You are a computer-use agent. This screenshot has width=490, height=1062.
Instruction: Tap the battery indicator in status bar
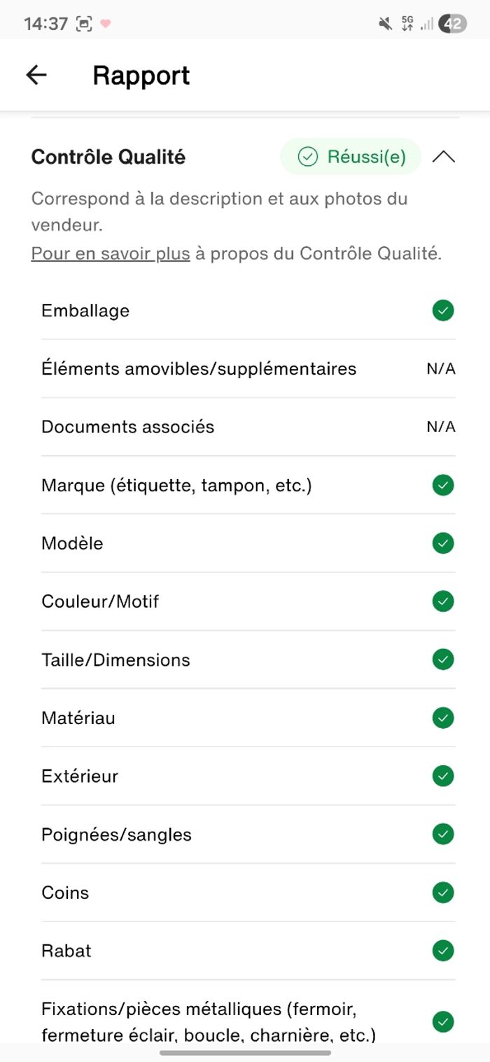coord(452,24)
